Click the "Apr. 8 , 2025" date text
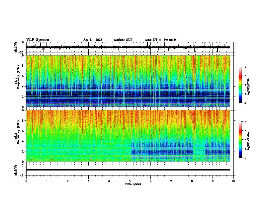This screenshot has height=203, width=263. pyautogui.click(x=93, y=40)
